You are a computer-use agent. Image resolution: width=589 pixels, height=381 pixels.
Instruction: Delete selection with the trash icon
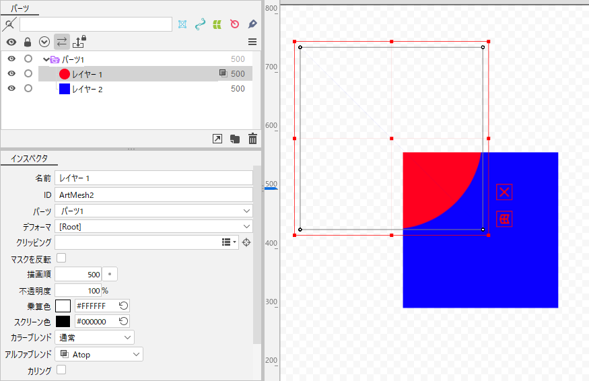pyautogui.click(x=253, y=139)
